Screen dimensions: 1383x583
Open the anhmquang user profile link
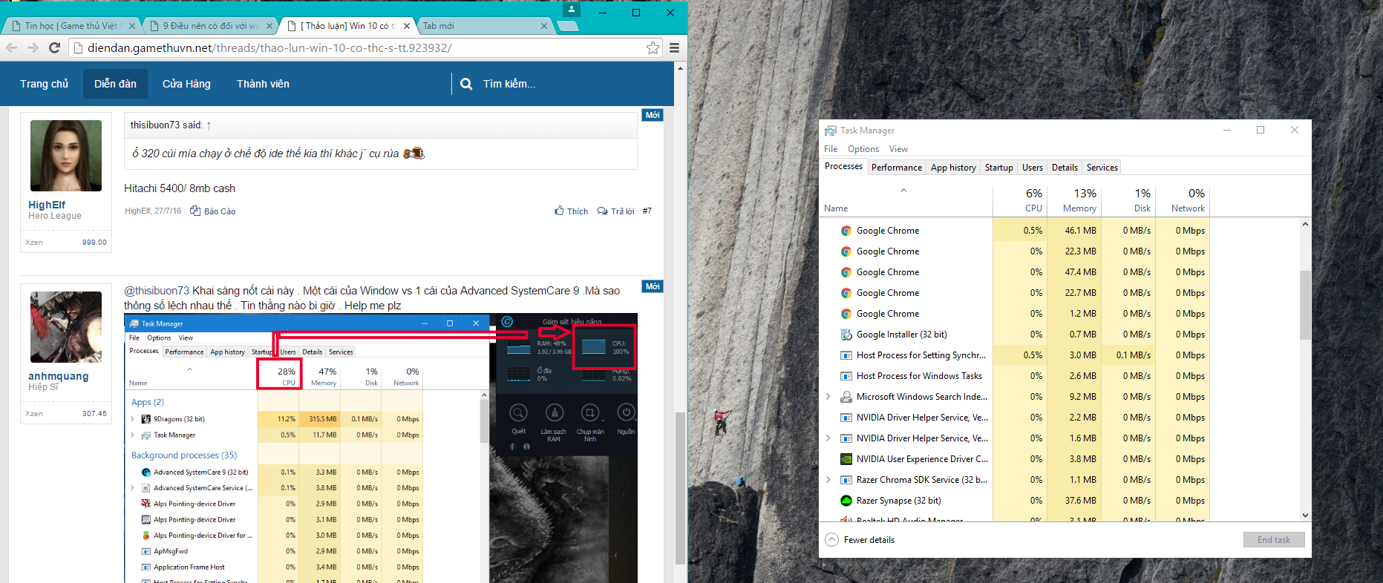(x=59, y=376)
